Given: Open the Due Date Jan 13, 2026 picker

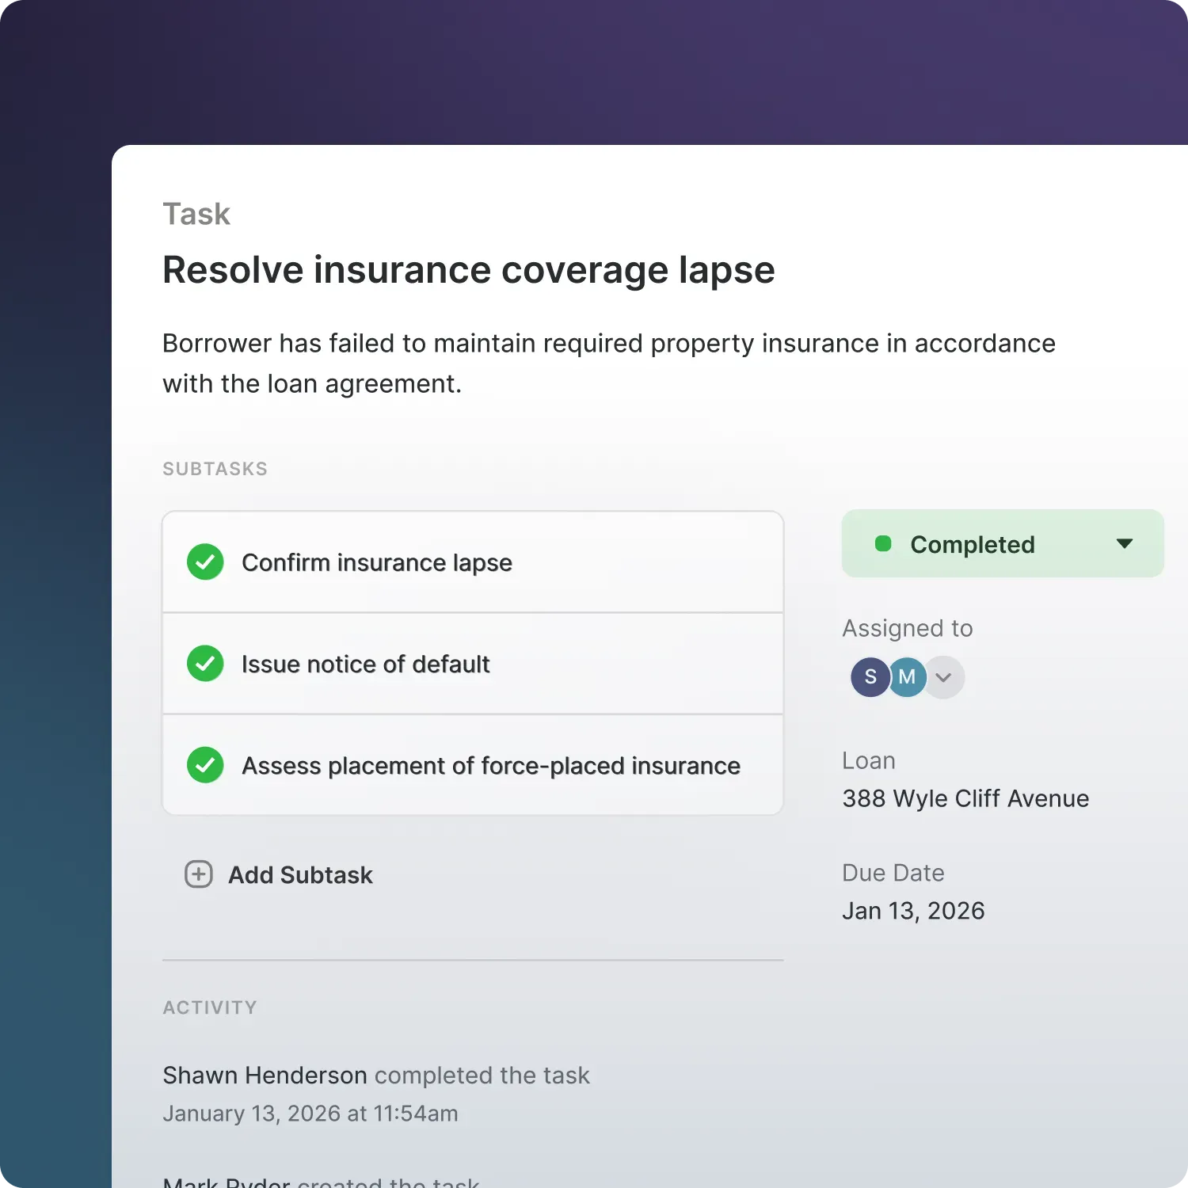Looking at the screenshot, I should 913,911.
